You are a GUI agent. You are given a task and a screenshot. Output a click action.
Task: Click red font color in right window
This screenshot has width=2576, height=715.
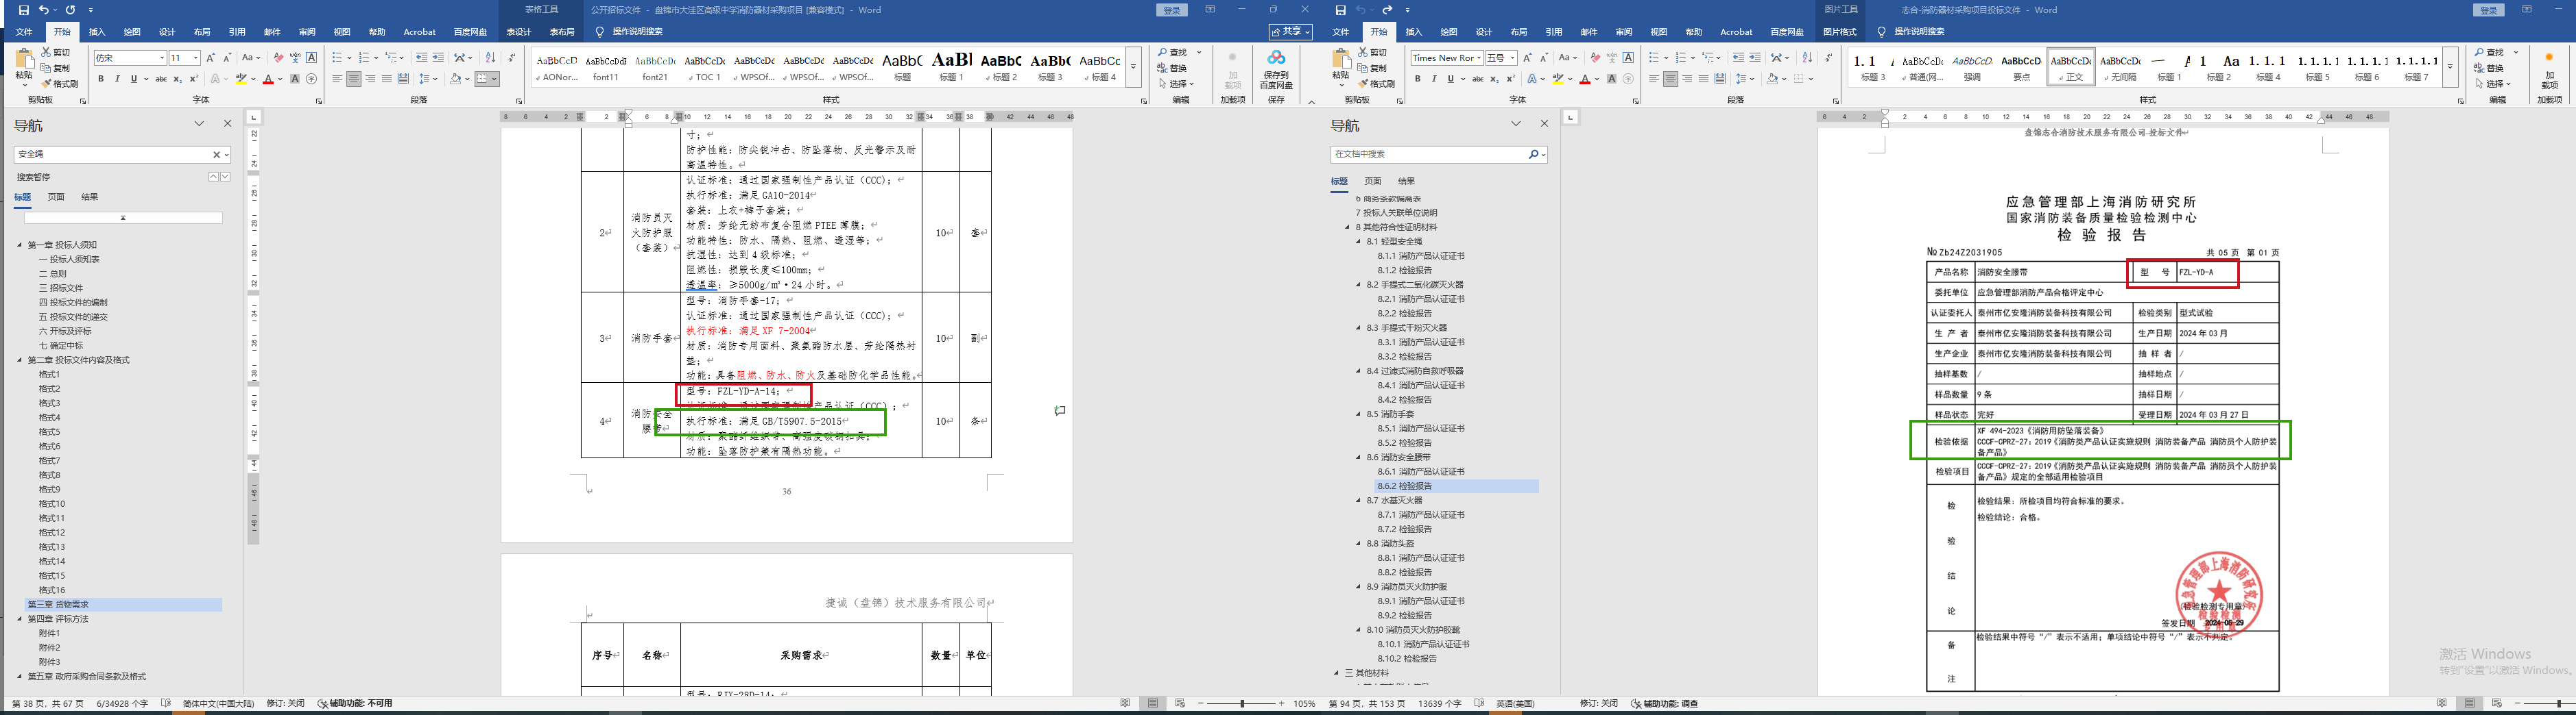point(1584,79)
